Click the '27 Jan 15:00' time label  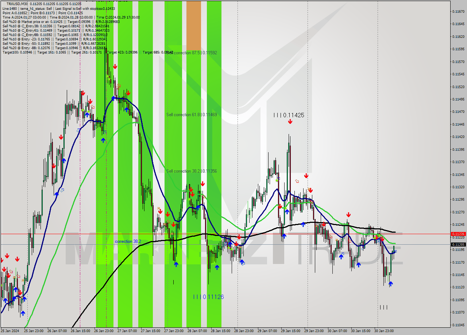pos(150,331)
